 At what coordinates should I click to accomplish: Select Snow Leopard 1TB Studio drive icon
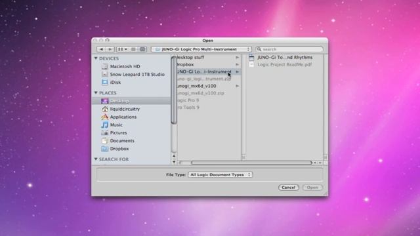[x=105, y=74]
